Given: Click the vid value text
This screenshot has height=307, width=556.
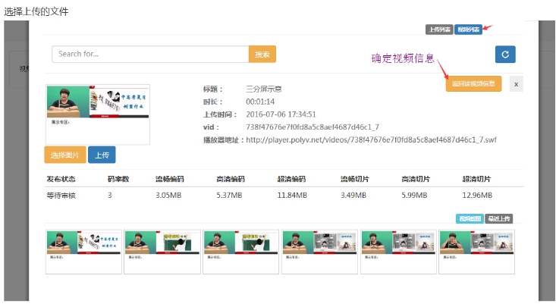Looking at the screenshot, I should (313, 127).
